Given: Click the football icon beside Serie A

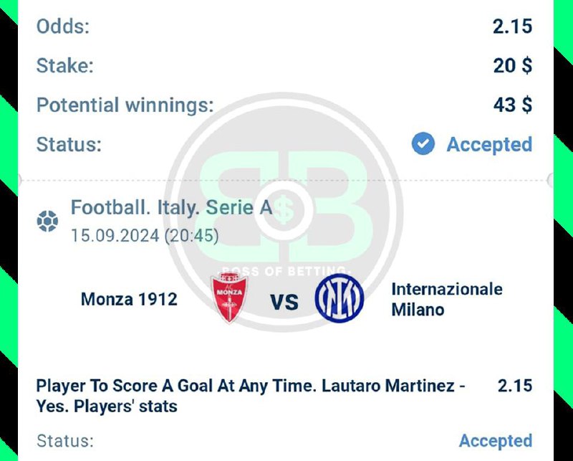Looking at the screenshot, I should 47,222.
